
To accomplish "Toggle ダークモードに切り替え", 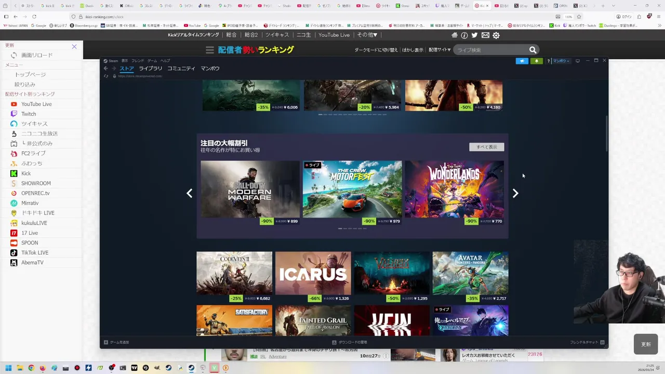I will [x=376, y=50].
